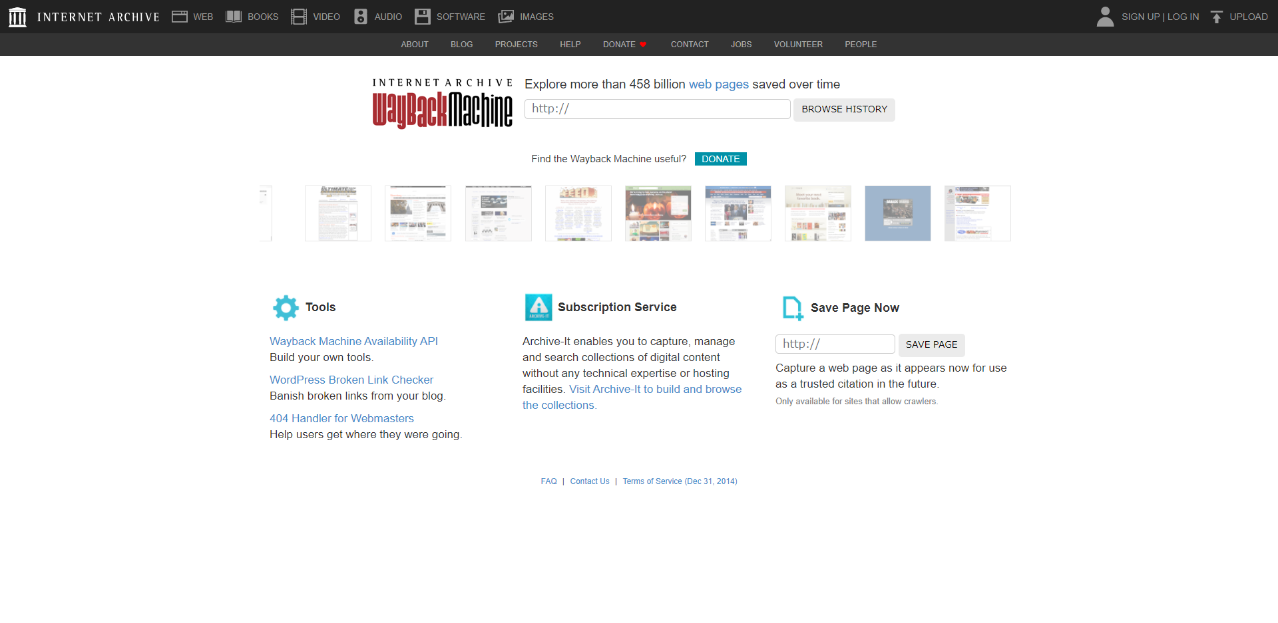The height and width of the screenshot is (623, 1278).
Task: Open the 'Meet your next favorite book' thumbnail
Action: (818, 213)
